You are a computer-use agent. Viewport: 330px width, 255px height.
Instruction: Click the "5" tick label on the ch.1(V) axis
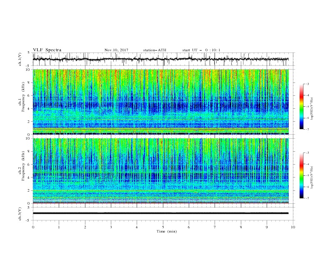[x=29, y=53]
